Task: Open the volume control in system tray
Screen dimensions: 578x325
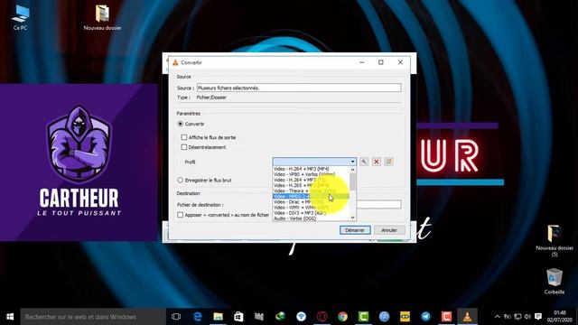Action: point(527,317)
